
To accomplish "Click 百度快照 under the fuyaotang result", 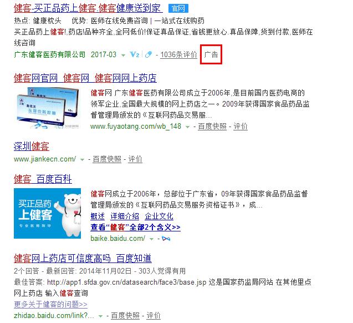I will [x=212, y=126].
